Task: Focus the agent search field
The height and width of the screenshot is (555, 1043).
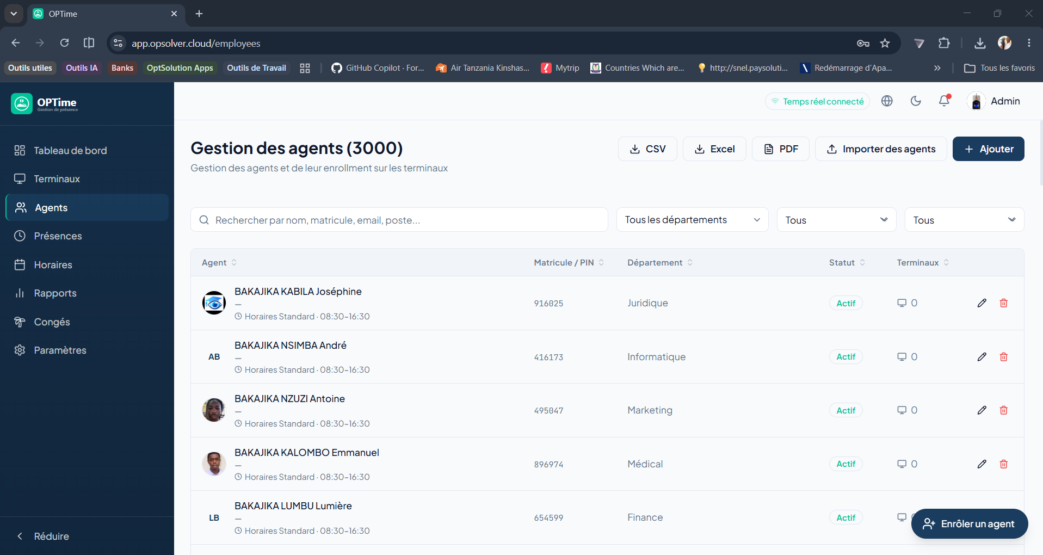Action: click(399, 220)
